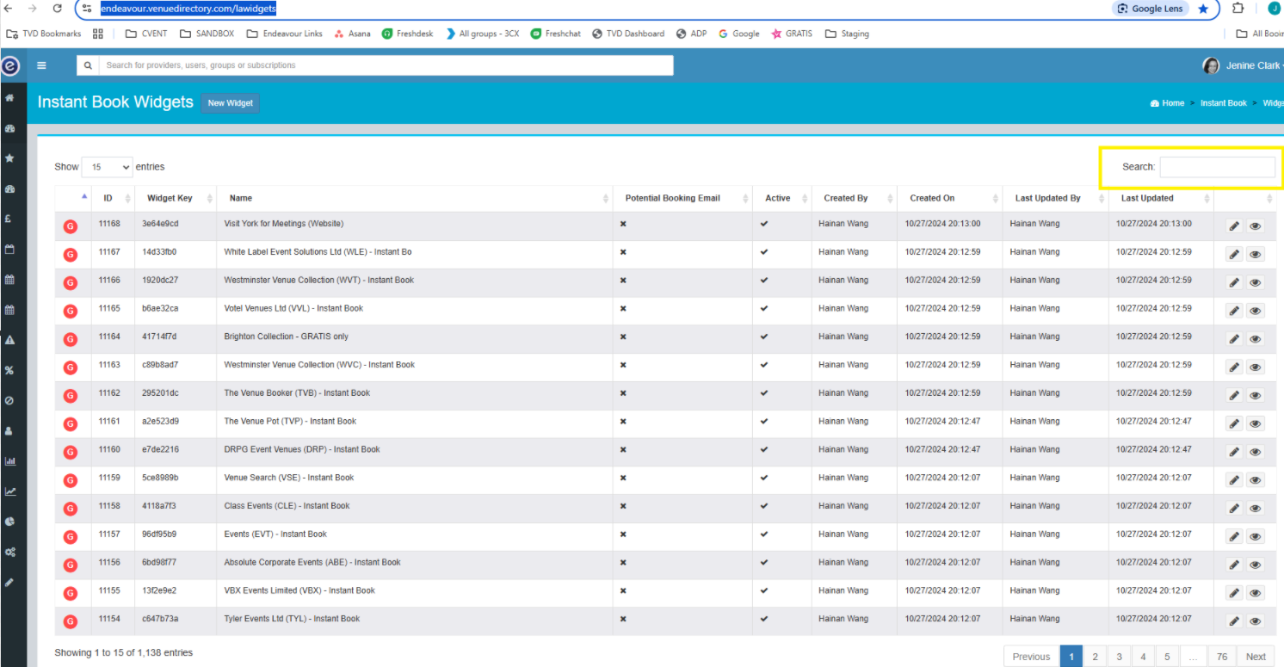Open browser extensions puzzle icon
This screenshot has width=1284, height=667.
click(1238, 9)
